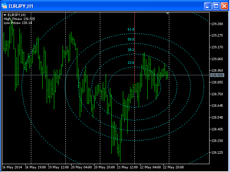Click the 138.960 price scale value
This screenshot has height=172, width=230.
[217, 71]
